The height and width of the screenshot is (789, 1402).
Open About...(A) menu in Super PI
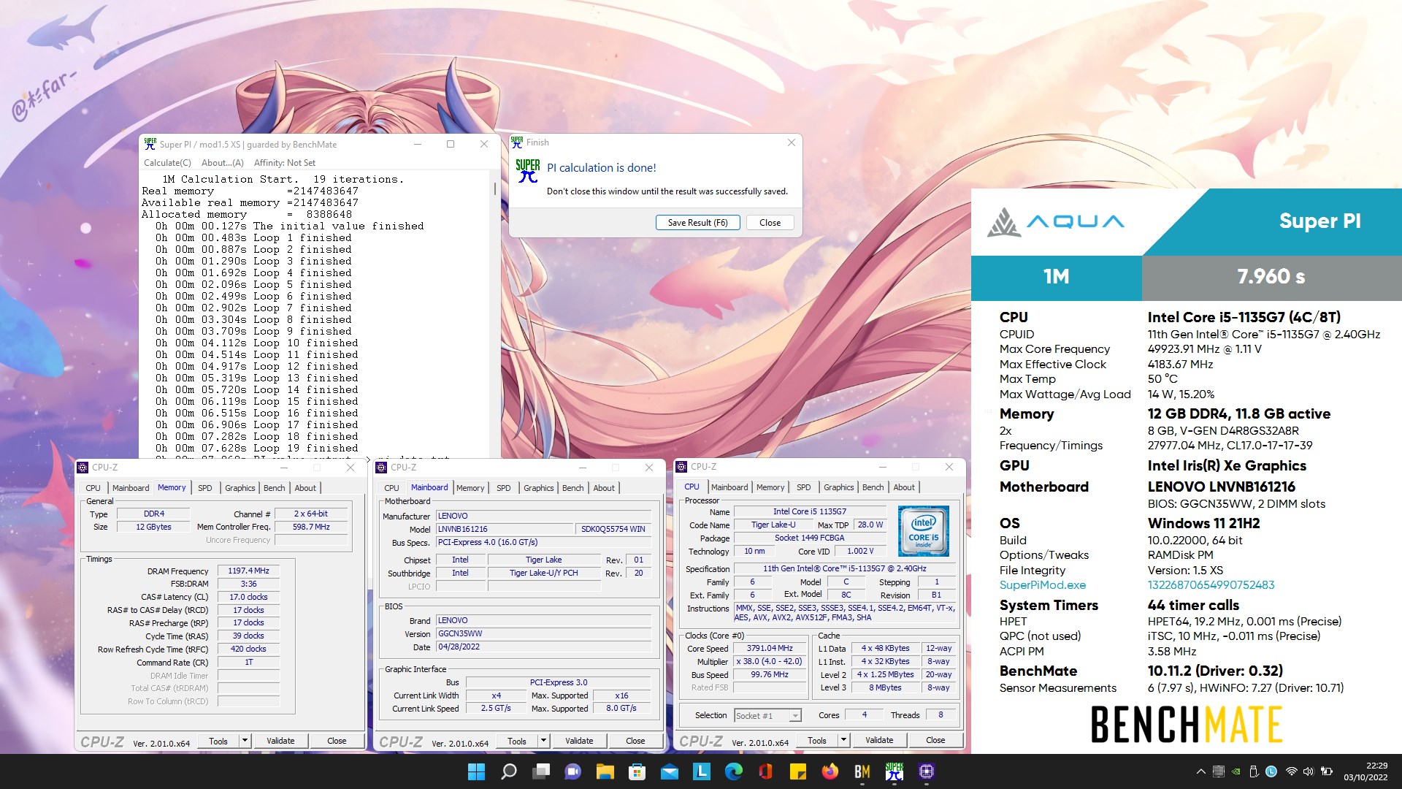tap(223, 163)
